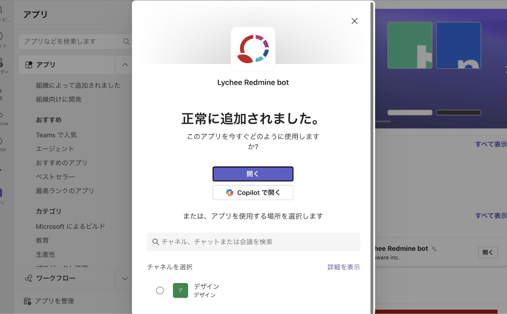The image size is (507, 314).
Task: Click the upper すべて表示 link
Action: pyautogui.click(x=491, y=144)
